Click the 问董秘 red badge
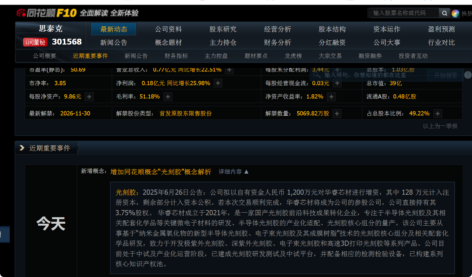The width and height of the screenshot is (472, 277). 35,42
